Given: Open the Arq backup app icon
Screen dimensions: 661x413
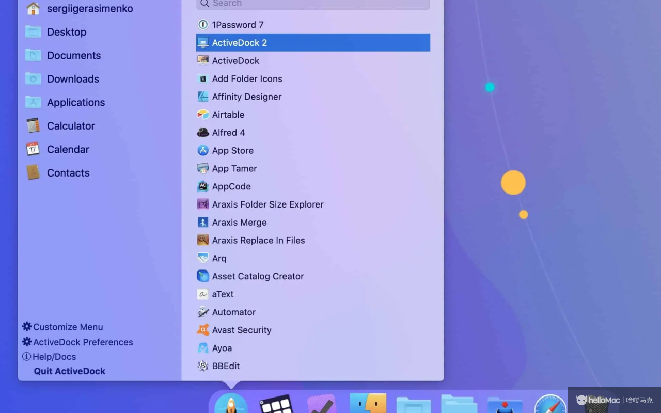Looking at the screenshot, I should click(x=203, y=258).
